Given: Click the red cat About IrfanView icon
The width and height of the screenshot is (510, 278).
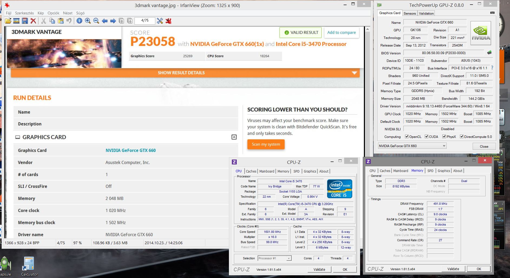Looking at the screenshot, I should 169,21.
